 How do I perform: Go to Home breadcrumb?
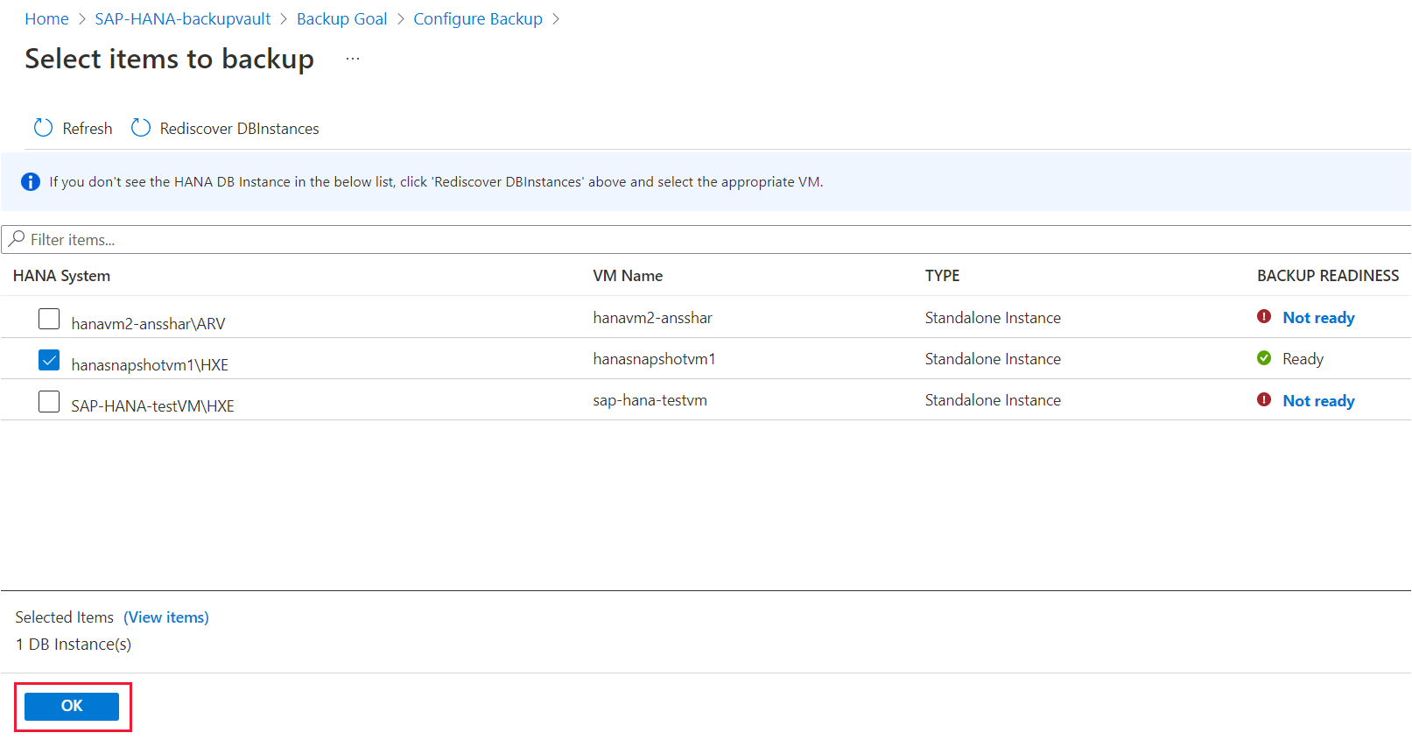(x=46, y=19)
